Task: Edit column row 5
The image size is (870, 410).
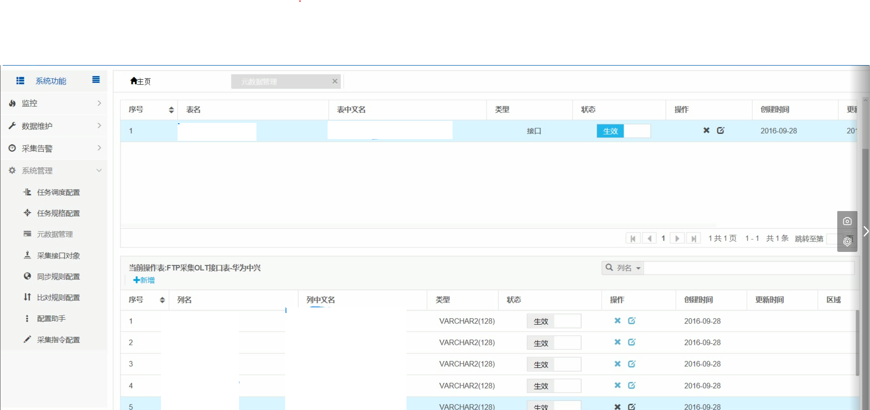Action: [x=632, y=407]
